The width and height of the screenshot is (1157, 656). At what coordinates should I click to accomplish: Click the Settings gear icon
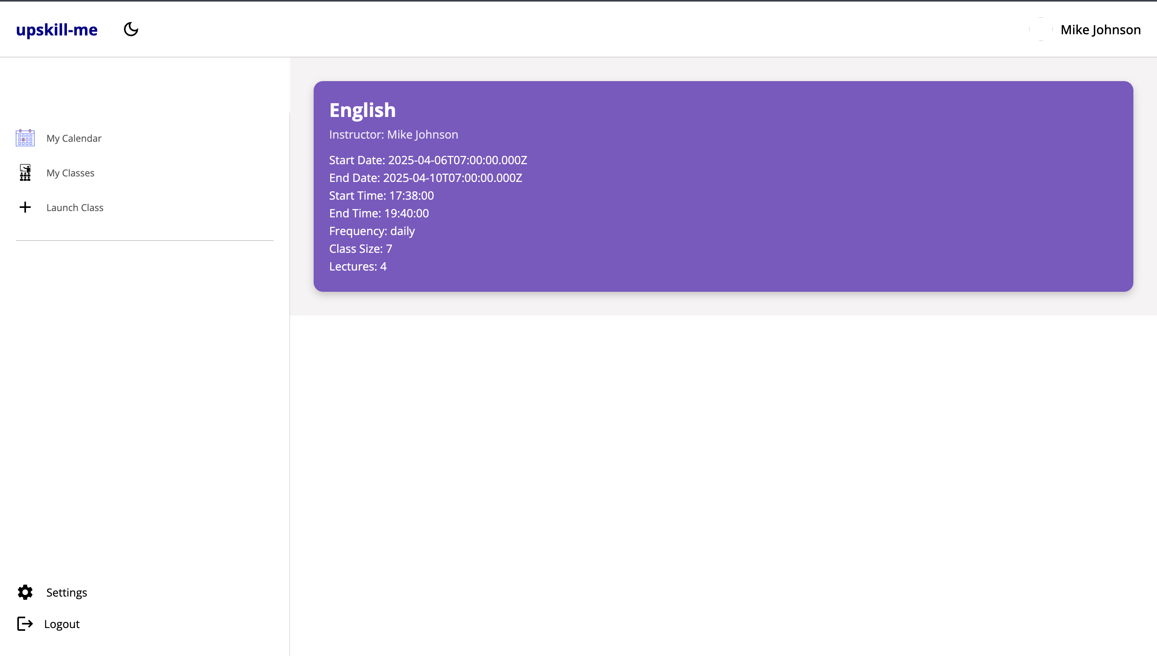[x=25, y=592]
